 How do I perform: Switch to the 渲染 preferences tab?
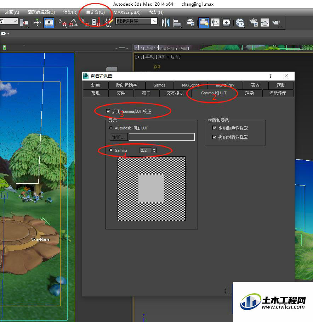(x=250, y=93)
